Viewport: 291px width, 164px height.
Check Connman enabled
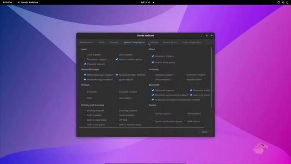(x=184, y=75)
